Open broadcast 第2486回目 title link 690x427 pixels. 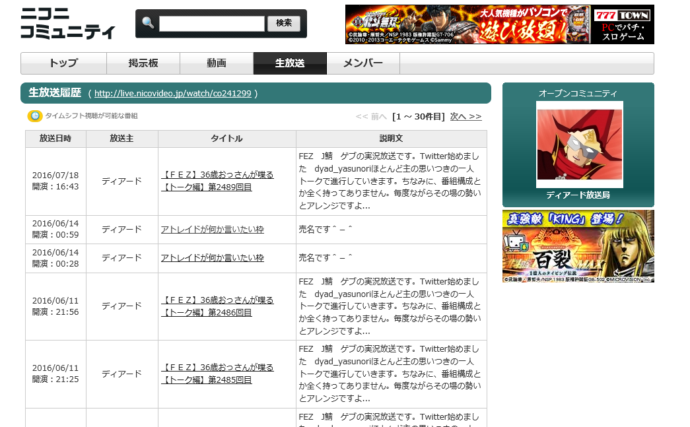click(x=217, y=306)
